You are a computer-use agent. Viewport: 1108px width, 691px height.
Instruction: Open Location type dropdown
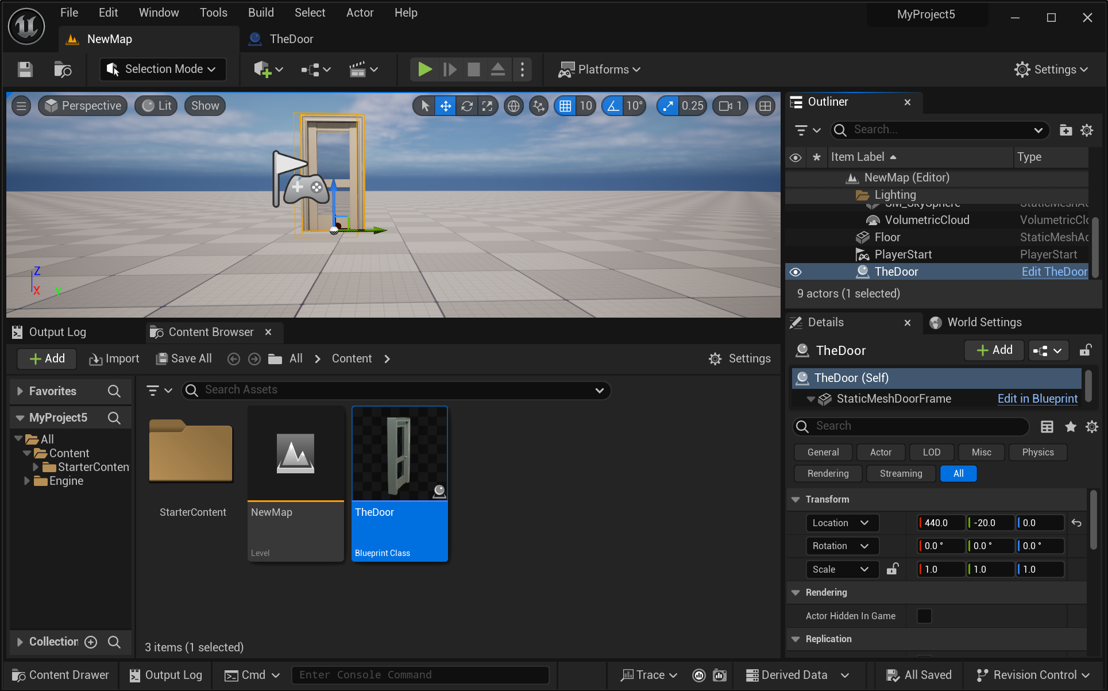(841, 523)
